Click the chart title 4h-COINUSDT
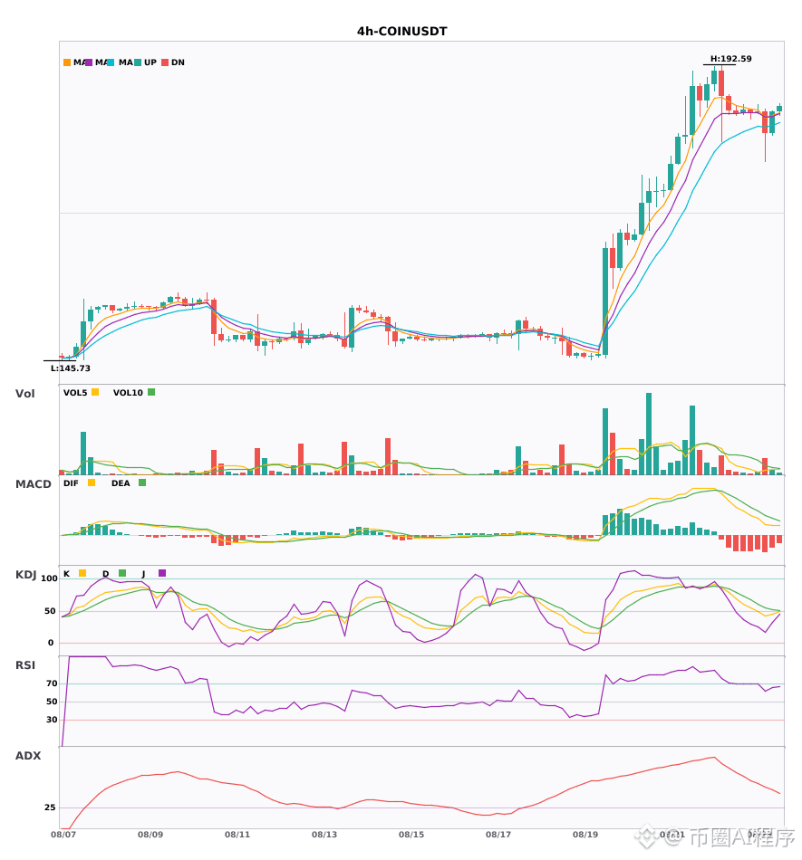802x860 pixels. (x=401, y=32)
